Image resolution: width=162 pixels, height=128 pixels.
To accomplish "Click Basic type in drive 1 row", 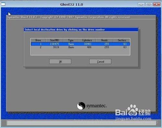I will [71, 44].
